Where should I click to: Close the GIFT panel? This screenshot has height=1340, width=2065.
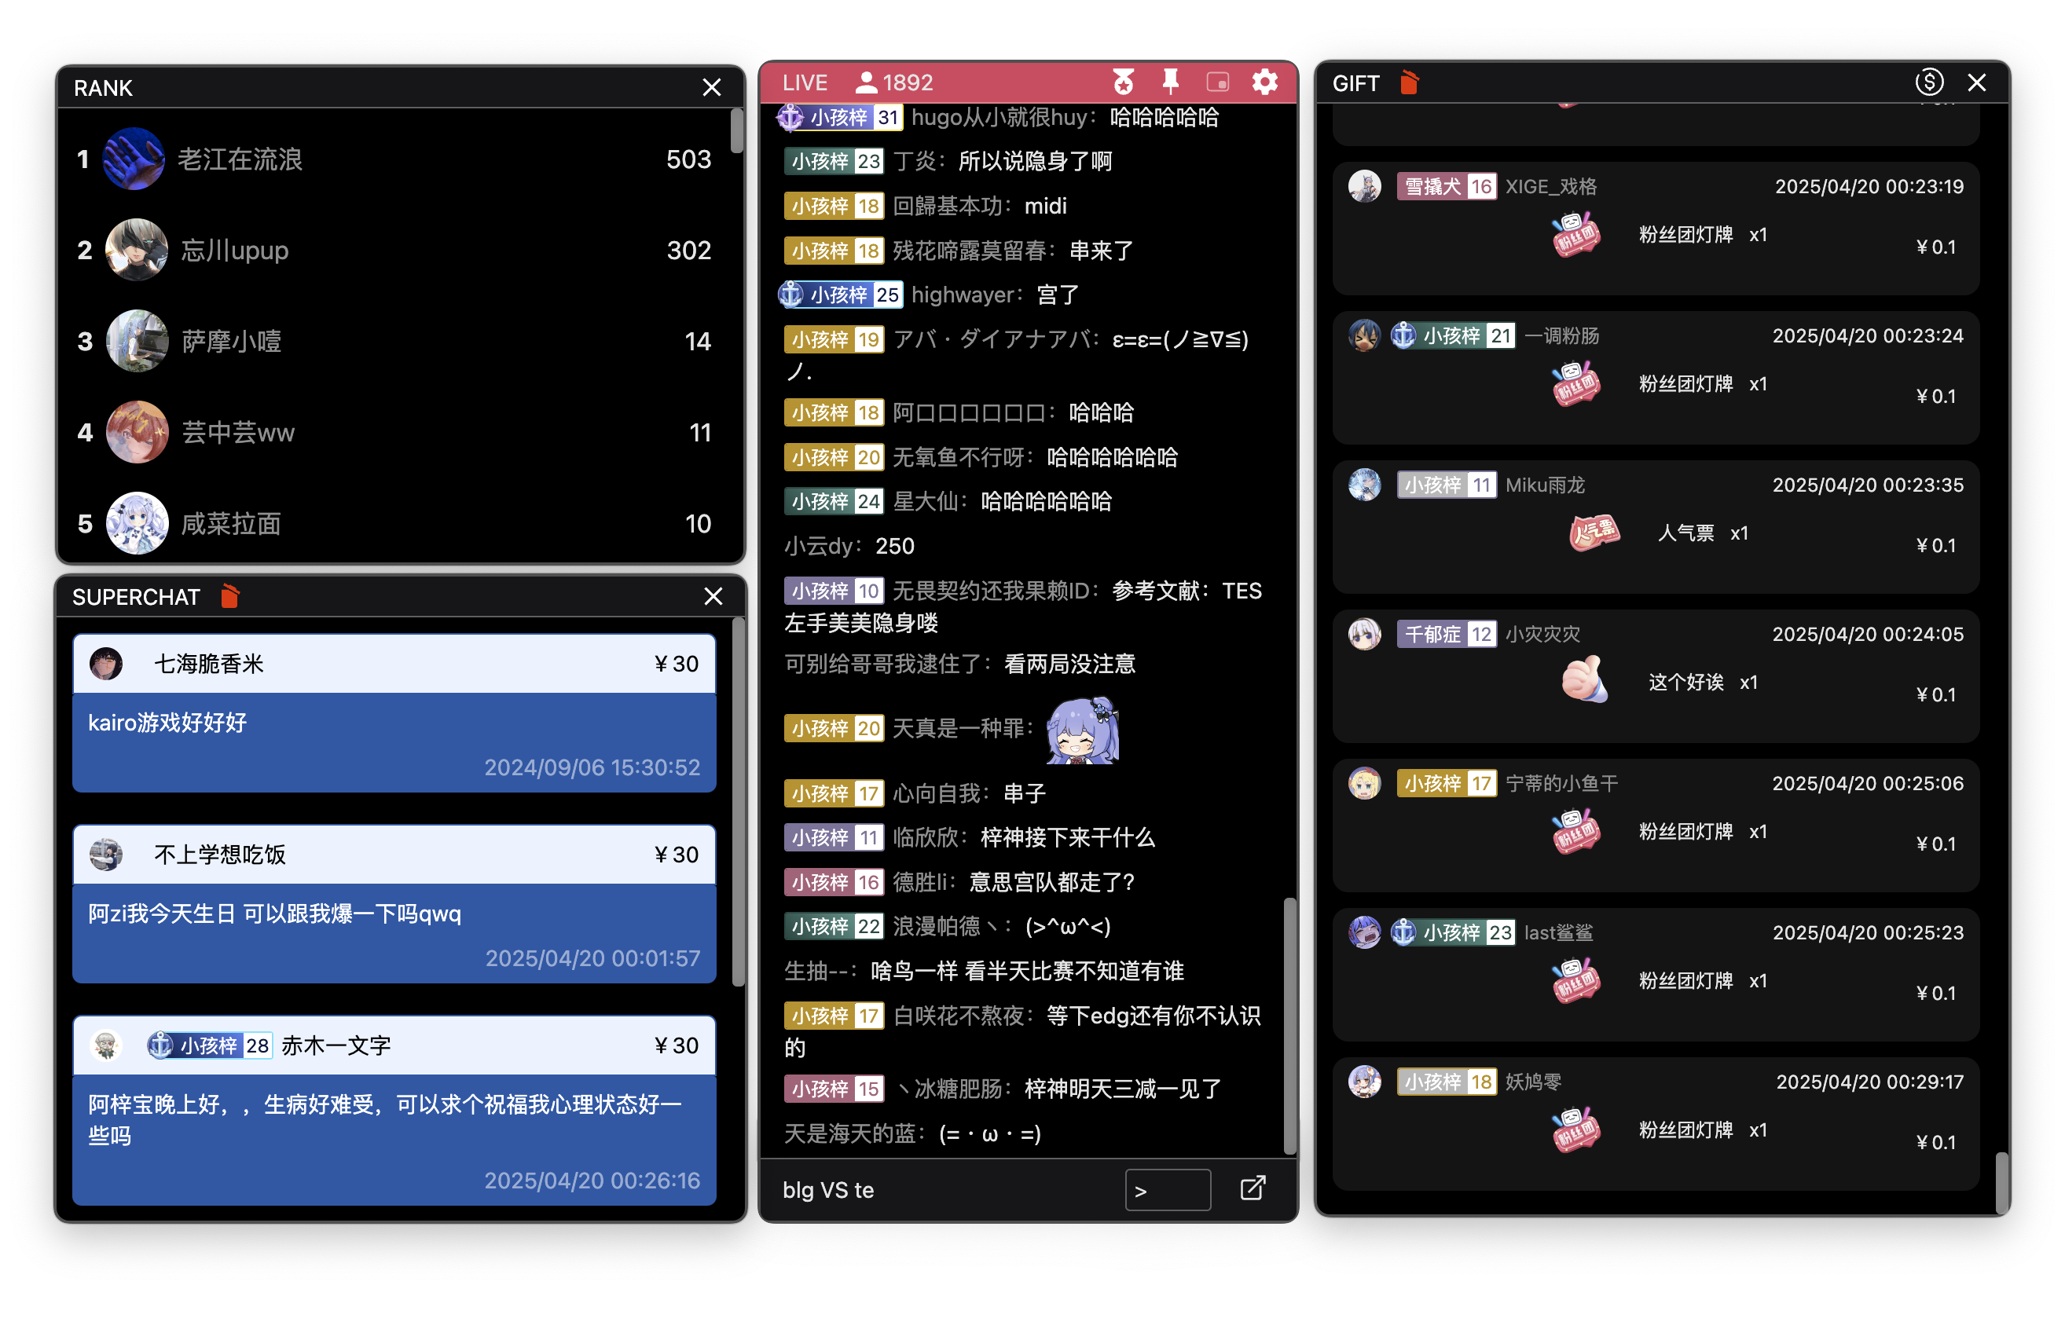click(x=1976, y=82)
